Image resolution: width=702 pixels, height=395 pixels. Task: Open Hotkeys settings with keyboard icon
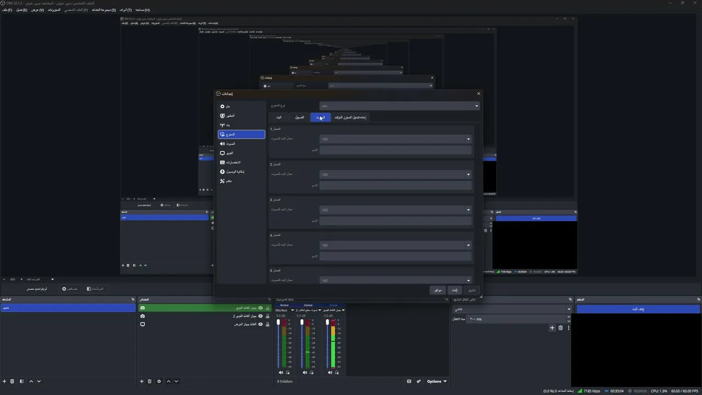(x=241, y=162)
